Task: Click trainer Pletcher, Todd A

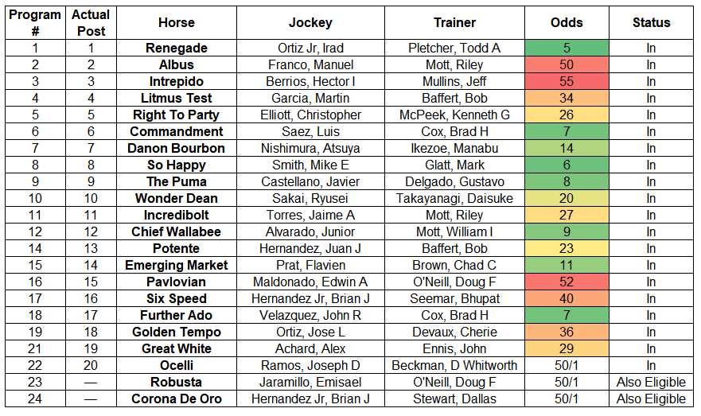Action: click(x=454, y=48)
